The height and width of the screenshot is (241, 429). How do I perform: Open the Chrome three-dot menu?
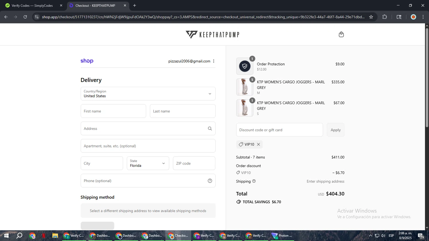(x=423, y=17)
